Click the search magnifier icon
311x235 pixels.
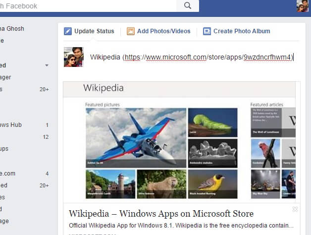pos(187,5)
